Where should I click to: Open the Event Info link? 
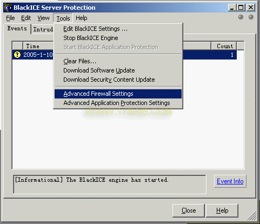point(230,181)
